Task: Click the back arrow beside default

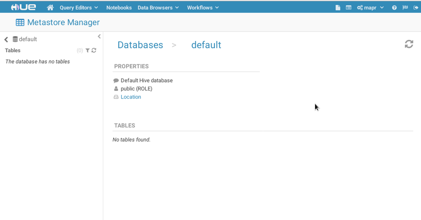Action: [6, 40]
